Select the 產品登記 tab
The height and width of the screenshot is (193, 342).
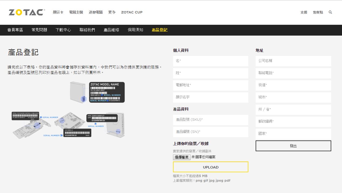coord(160,30)
